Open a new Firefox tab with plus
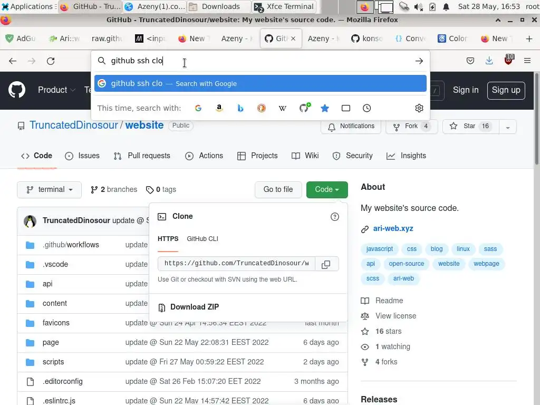This screenshot has width=540, height=405. (x=529, y=38)
